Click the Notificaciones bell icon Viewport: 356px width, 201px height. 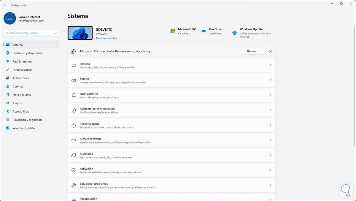click(x=74, y=95)
